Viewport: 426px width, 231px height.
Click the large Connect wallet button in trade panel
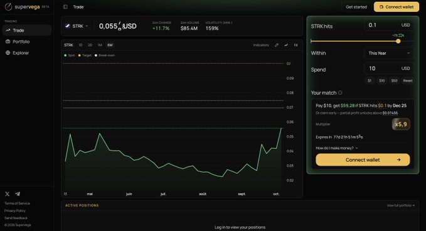click(363, 160)
